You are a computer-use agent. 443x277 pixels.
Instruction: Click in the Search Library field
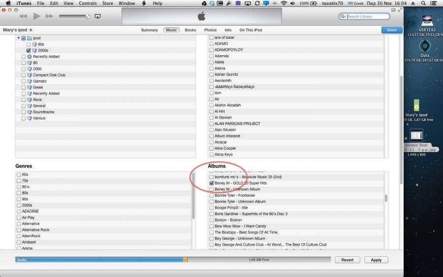pos(367,17)
